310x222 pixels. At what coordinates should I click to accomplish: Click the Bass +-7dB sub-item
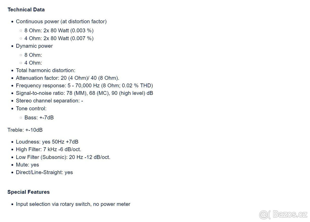click(39, 118)
